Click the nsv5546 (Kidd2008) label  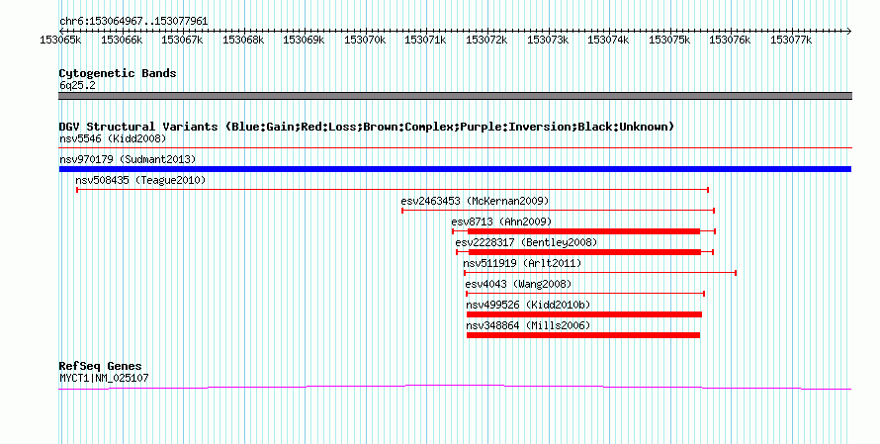coord(113,138)
